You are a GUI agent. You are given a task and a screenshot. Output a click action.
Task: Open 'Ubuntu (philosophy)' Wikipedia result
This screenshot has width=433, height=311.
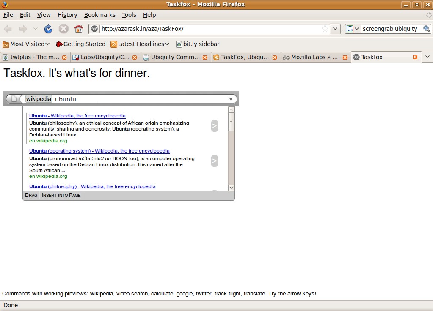coord(93,186)
